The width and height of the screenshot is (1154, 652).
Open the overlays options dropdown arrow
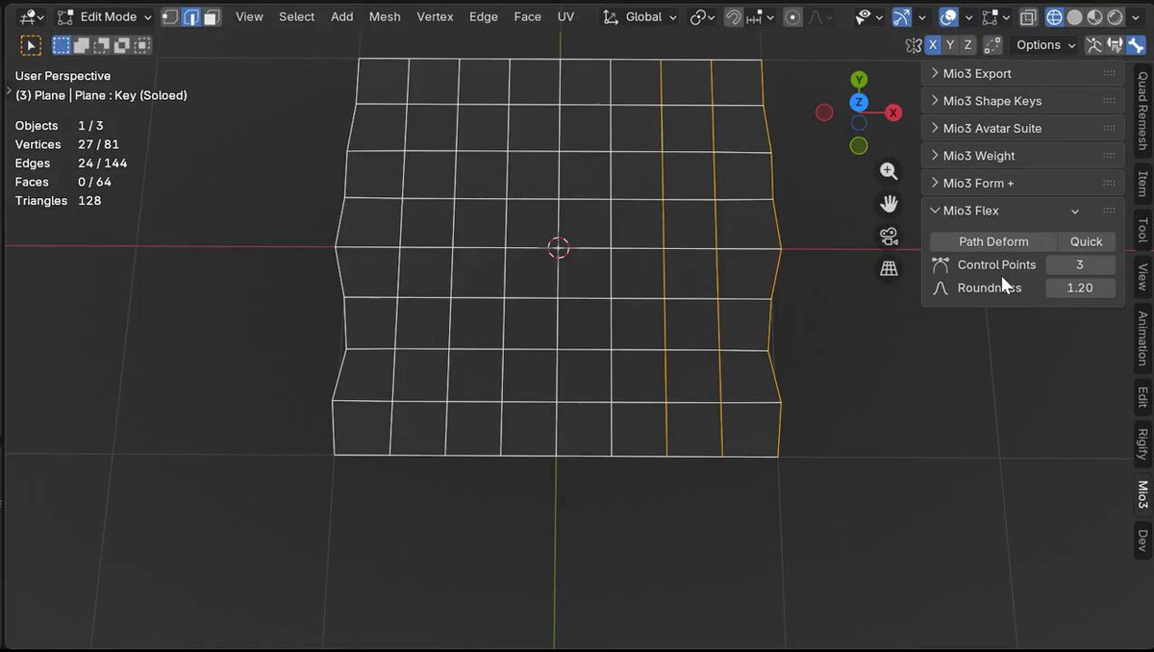pyautogui.click(x=967, y=16)
